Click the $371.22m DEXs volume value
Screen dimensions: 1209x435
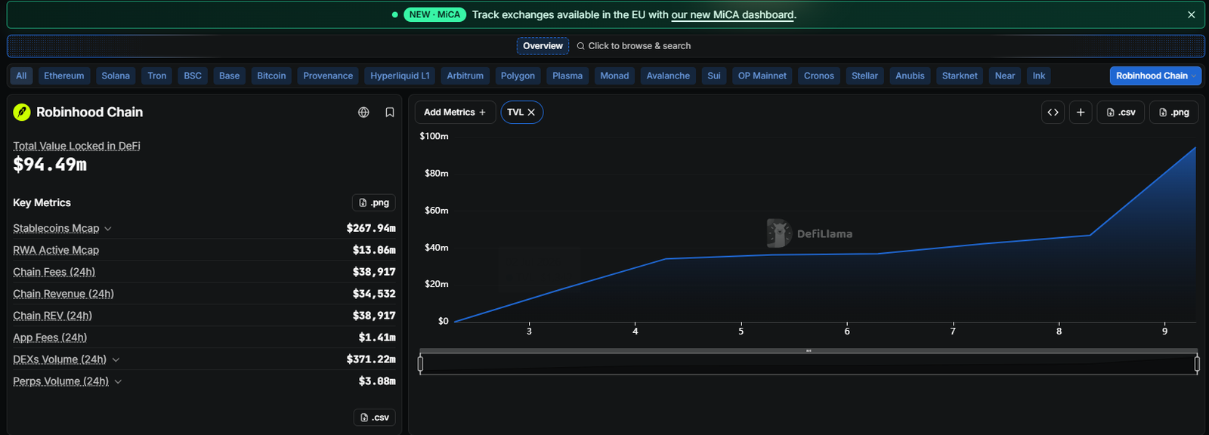click(371, 359)
